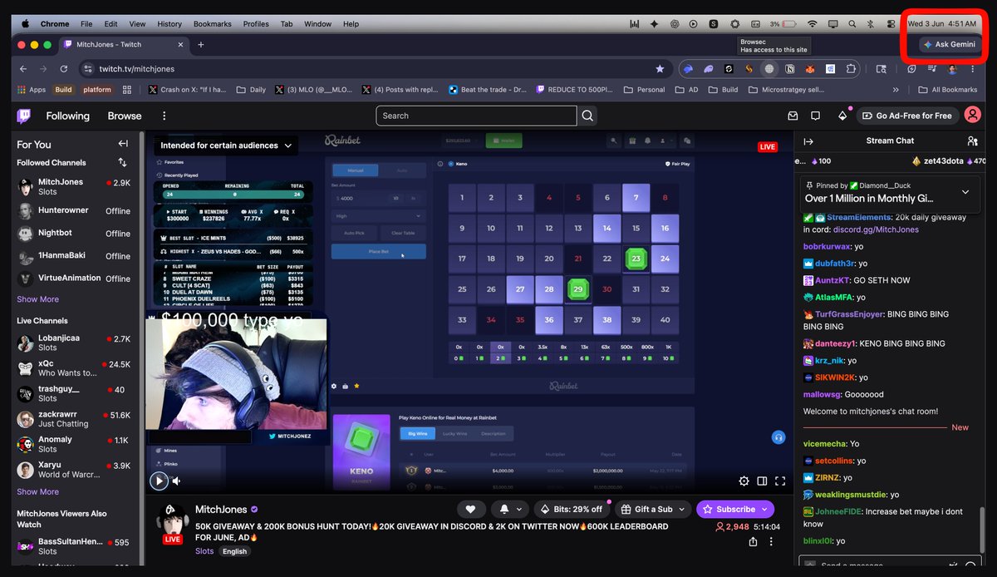This screenshot has height=577, width=997.
Task: Open a new Chrome tab
Action: (x=201, y=44)
